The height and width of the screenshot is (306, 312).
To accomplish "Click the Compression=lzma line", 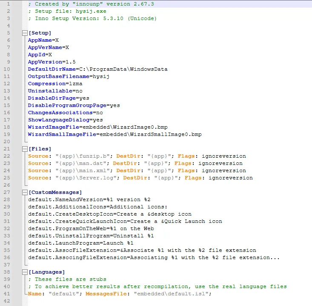I will tap(55, 84).
